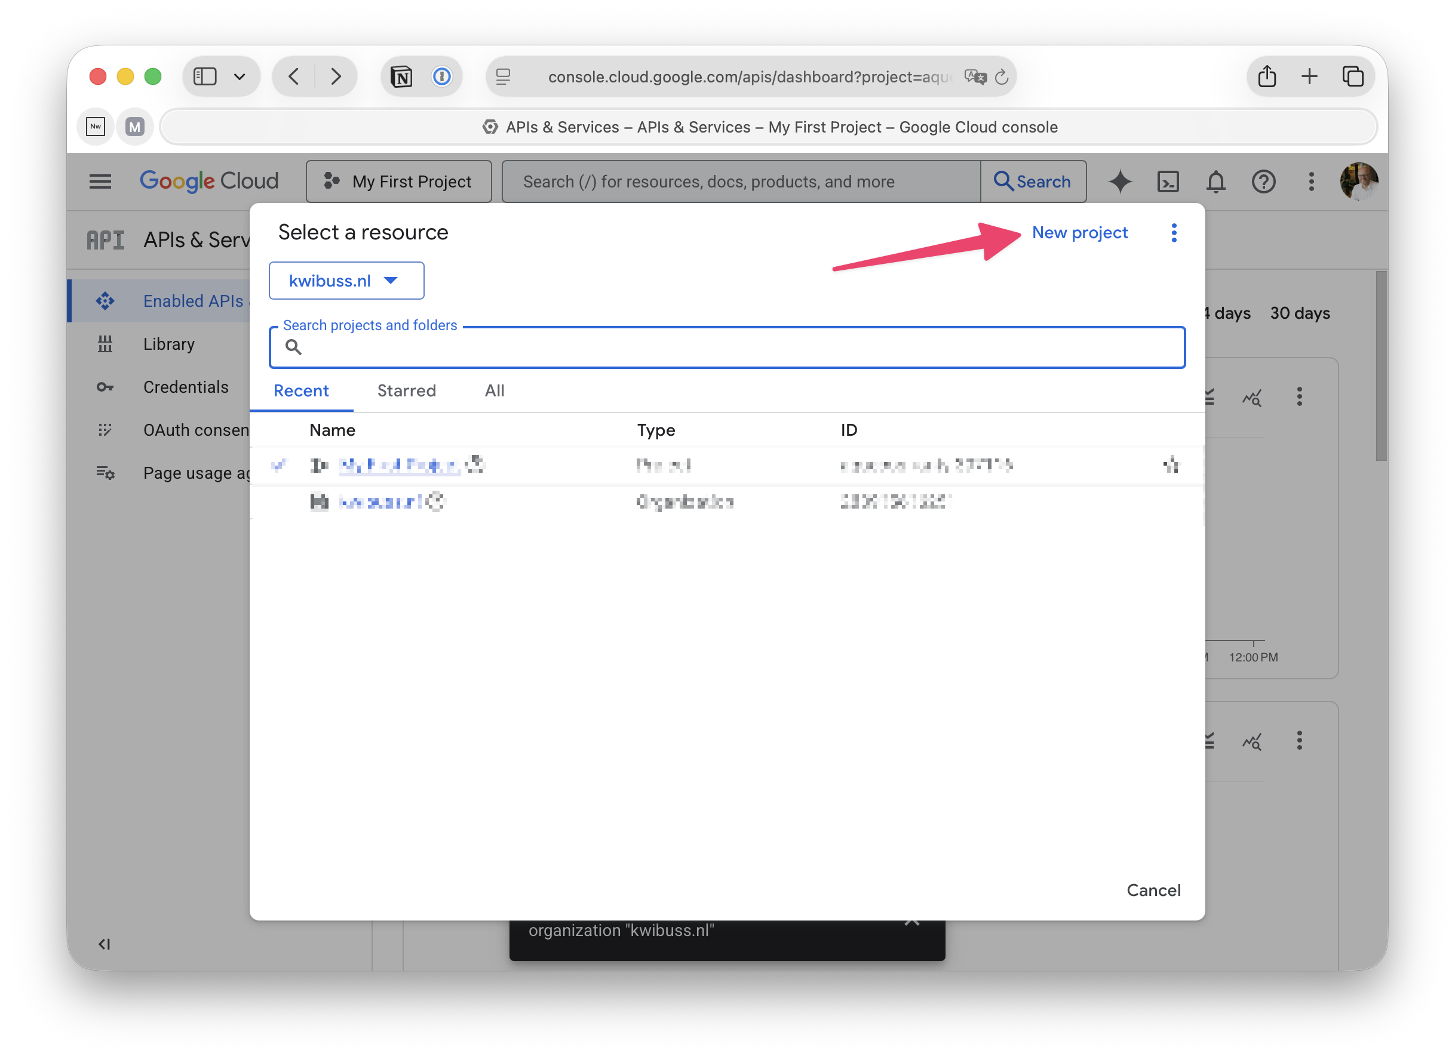Click the 1Password extension icon

pos(441,77)
